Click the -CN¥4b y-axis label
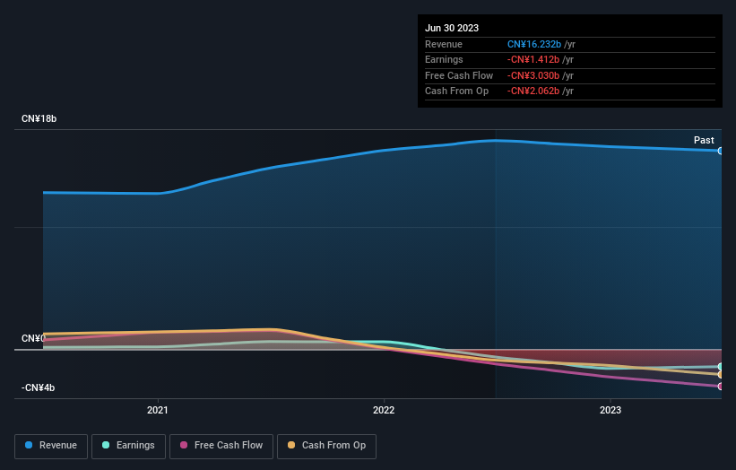 coord(38,387)
